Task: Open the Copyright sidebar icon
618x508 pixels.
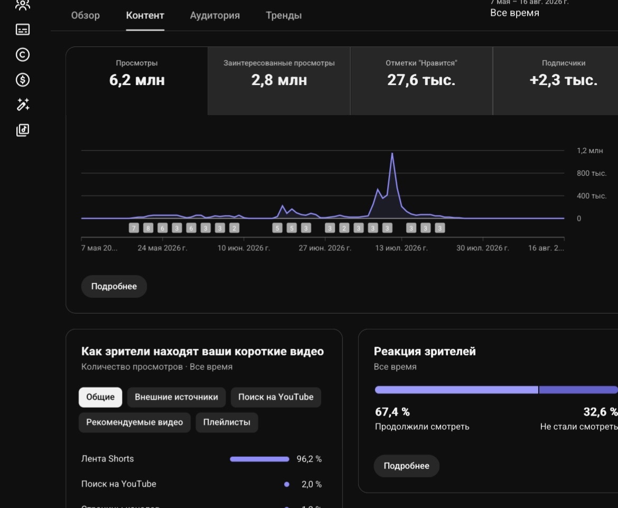Action: point(23,54)
